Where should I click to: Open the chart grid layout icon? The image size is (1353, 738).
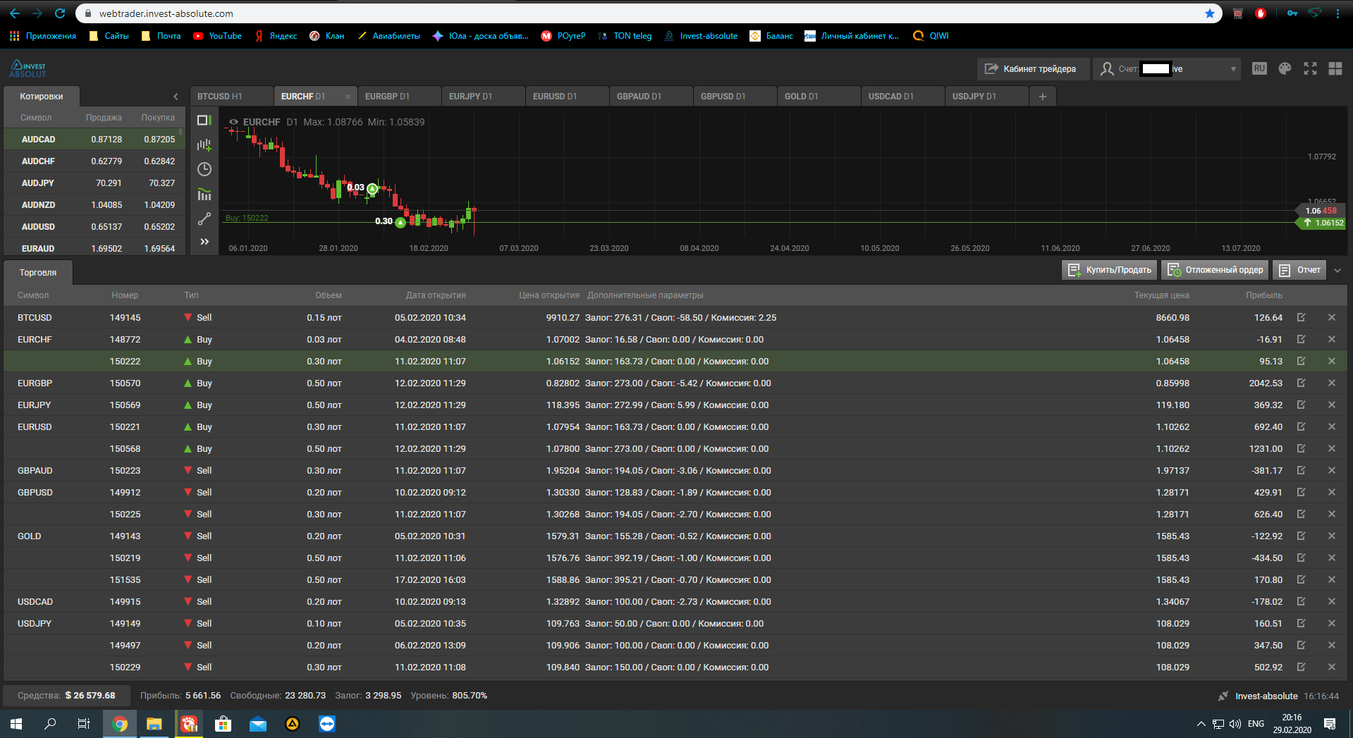pos(1335,68)
